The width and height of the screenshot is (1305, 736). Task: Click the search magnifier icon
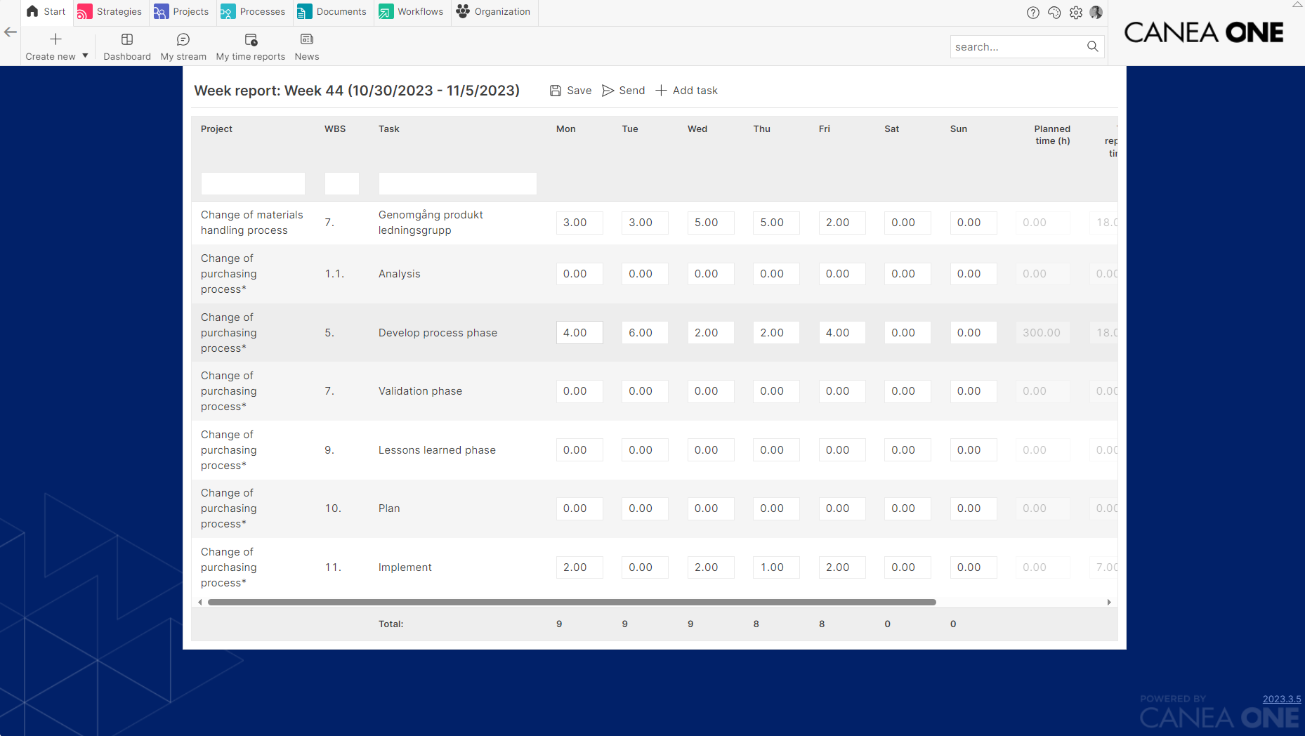pos(1092,46)
